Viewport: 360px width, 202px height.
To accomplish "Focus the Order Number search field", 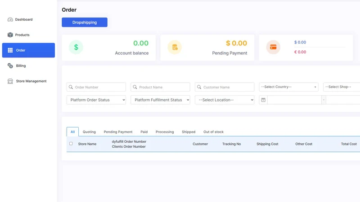I will point(96,87).
